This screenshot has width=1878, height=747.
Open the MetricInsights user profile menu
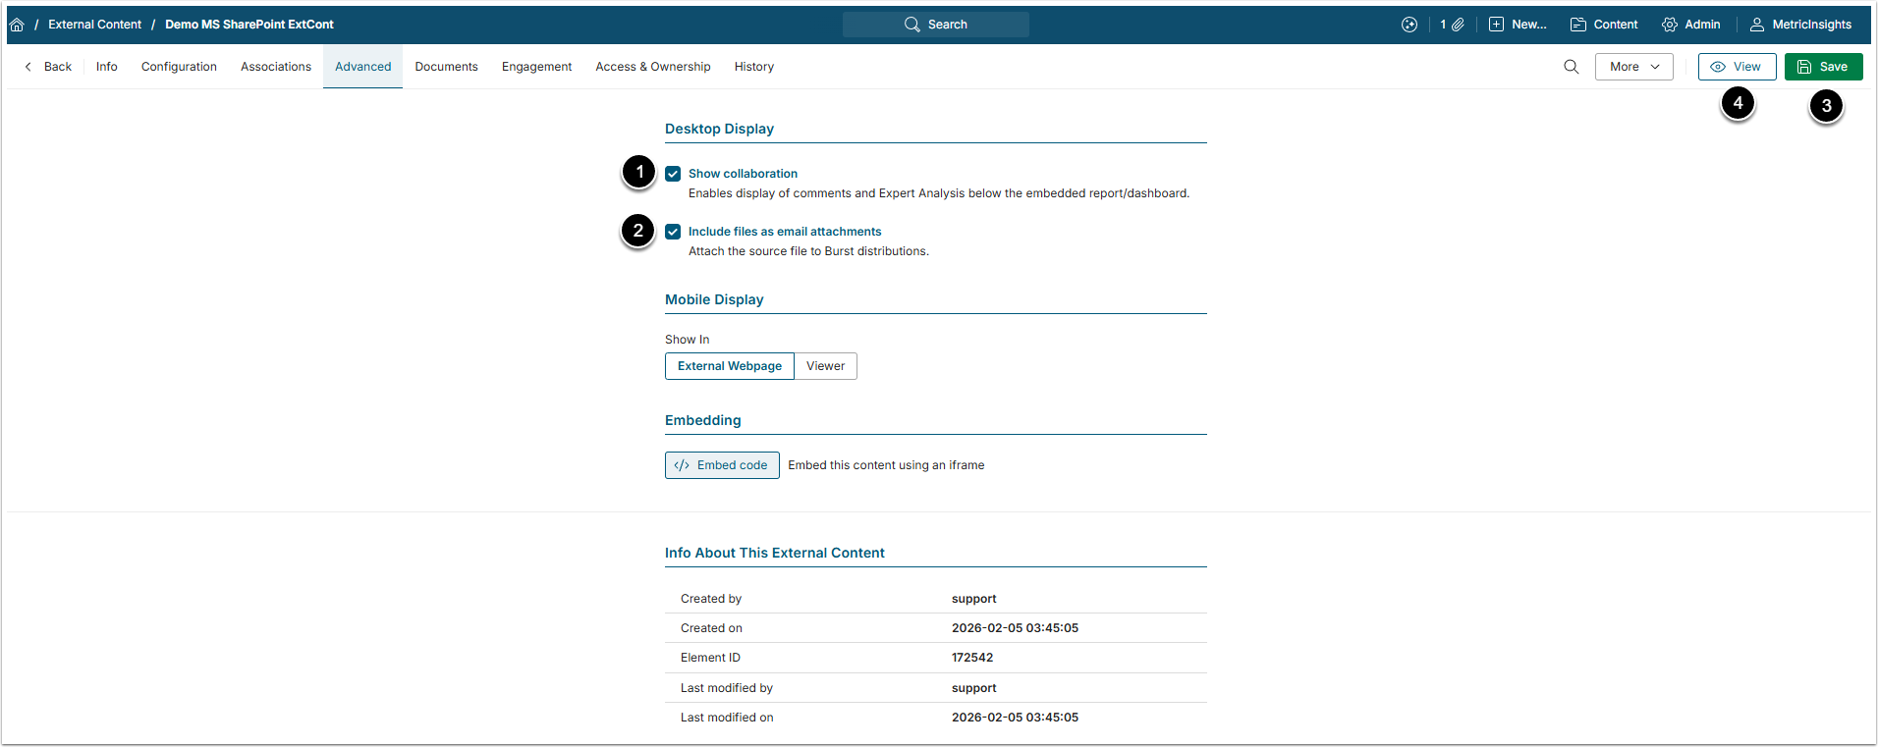[x=1800, y=25]
